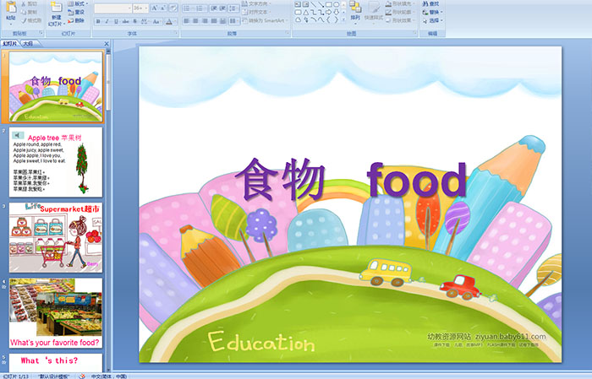Click the Paste (粘贴) button

pos(11,13)
